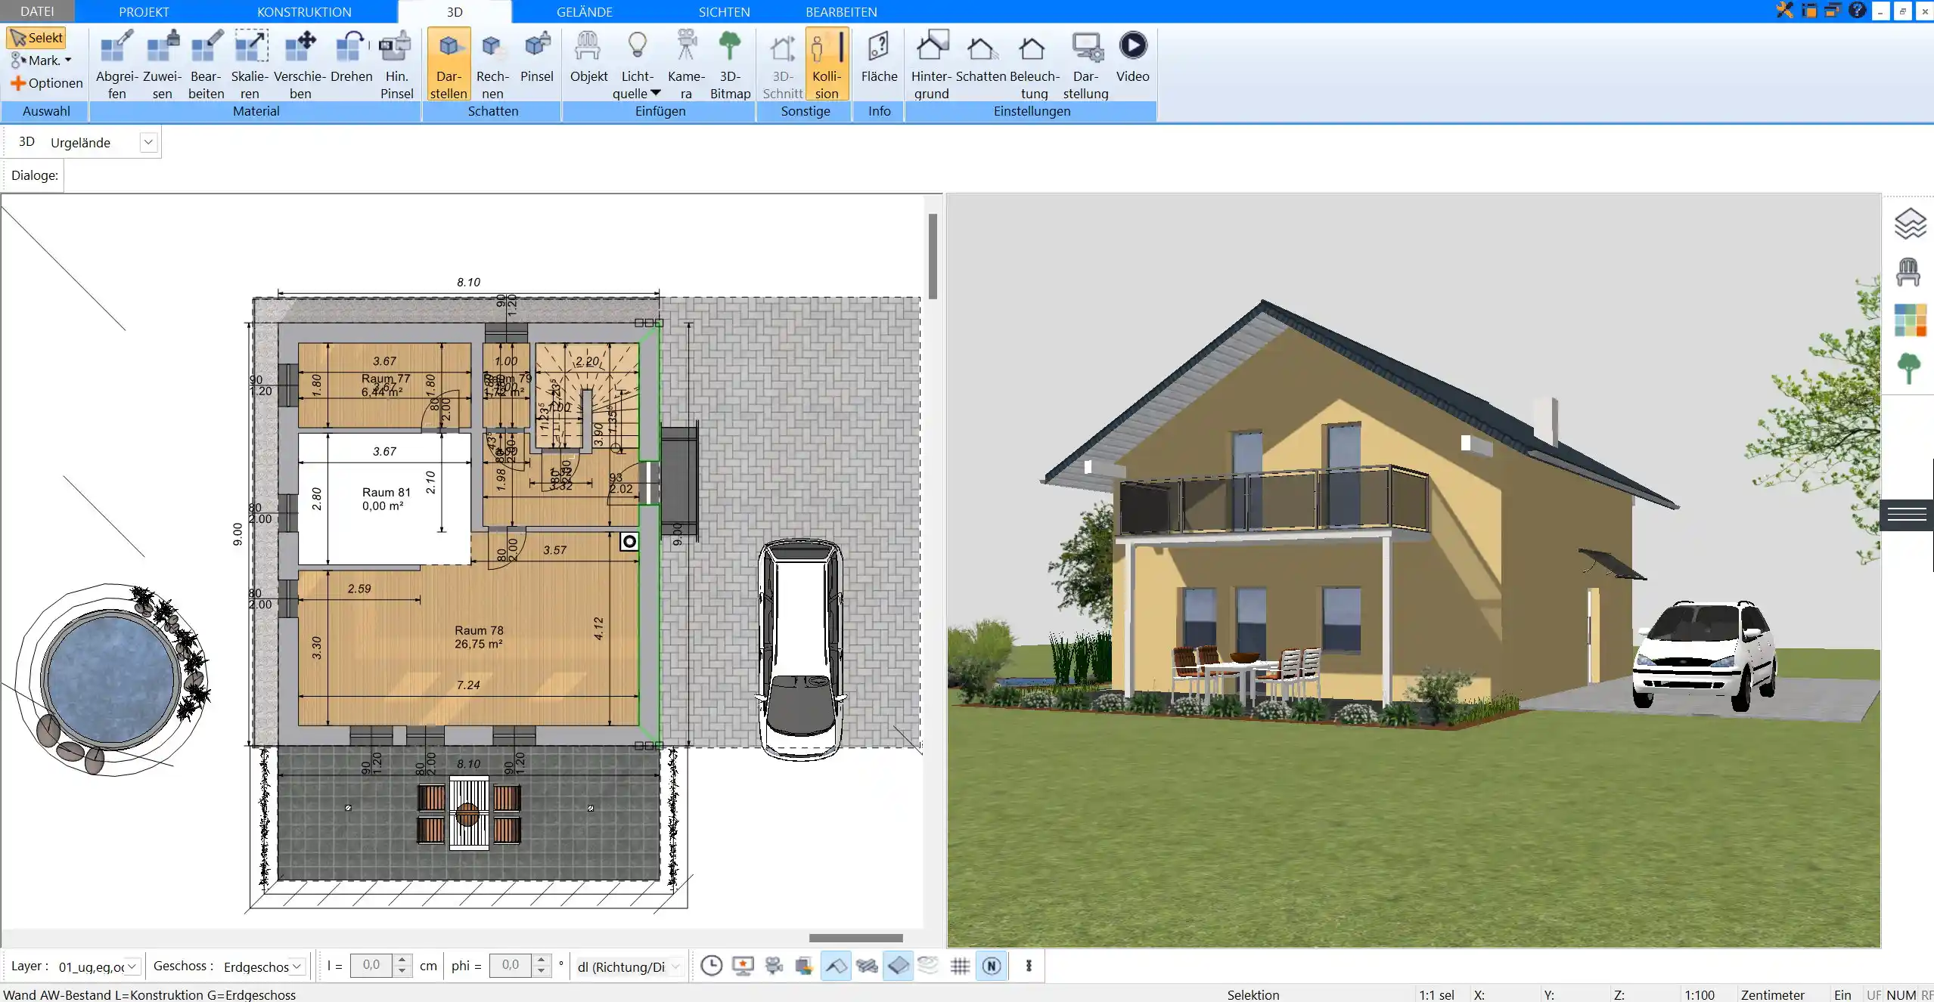Toggle the shadow Darstellen button
The image size is (1934, 1002).
[x=449, y=64]
